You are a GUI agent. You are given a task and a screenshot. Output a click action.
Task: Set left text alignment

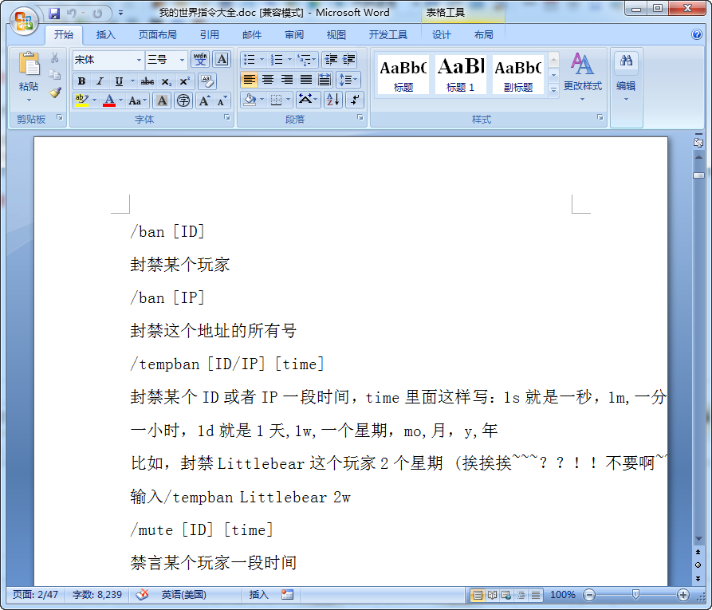(249, 80)
